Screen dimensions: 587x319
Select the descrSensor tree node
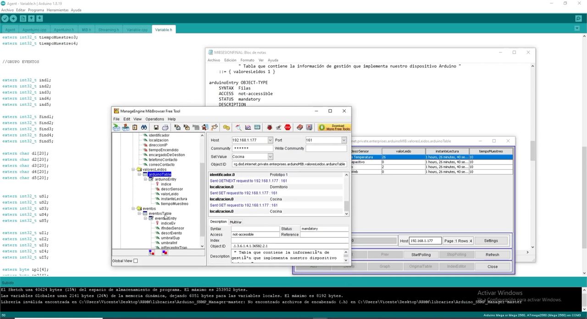pyautogui.click(x=172, y=189)
